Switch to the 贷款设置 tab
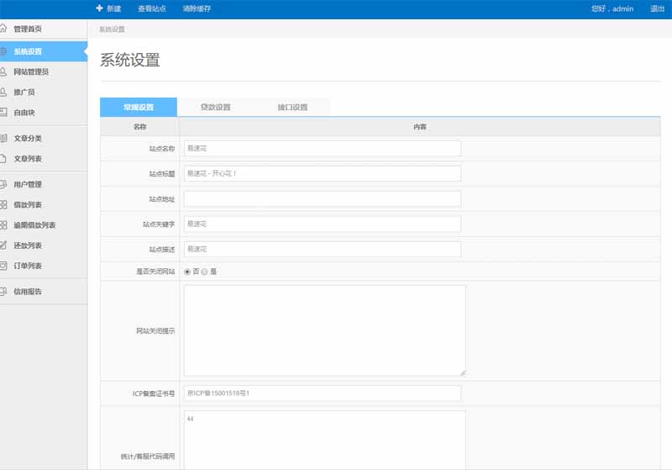Image resolution: width=672 pixels, height=470 pixels. (x=215, y=108)
